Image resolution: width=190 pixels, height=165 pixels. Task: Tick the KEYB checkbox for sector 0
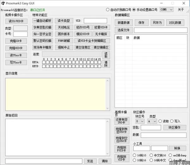pos(44,66)
